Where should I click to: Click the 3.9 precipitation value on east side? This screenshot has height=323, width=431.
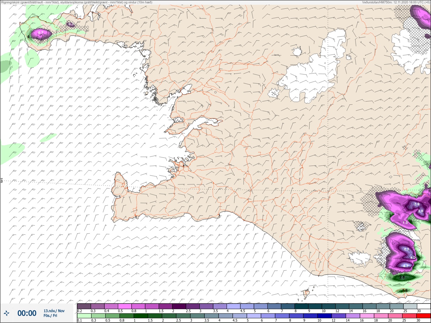click(417, 204)
